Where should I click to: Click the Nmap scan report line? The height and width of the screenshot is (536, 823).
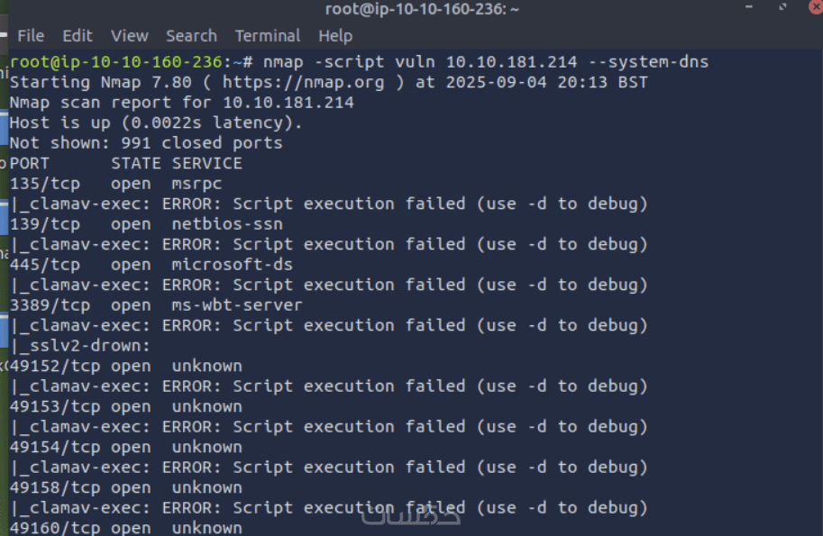(x=181, y=103)
